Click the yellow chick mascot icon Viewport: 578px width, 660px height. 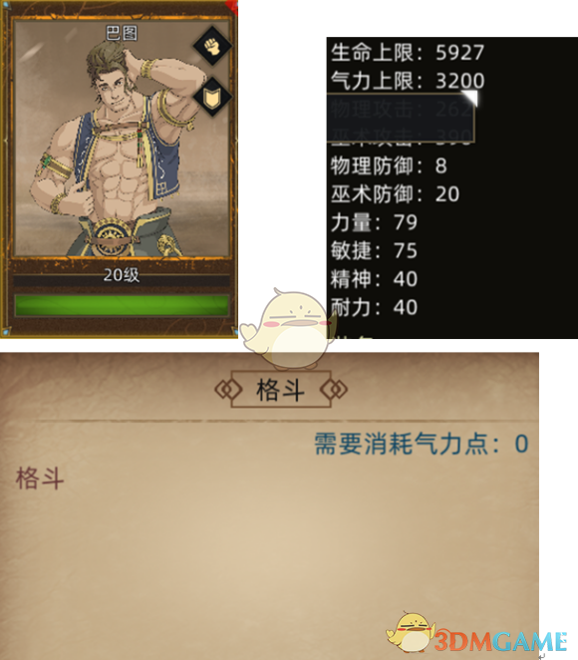(287, 329)
